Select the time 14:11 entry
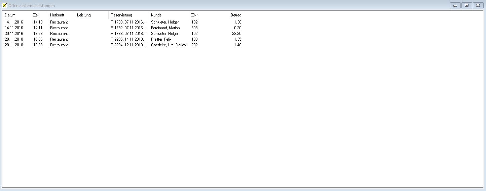This screenshot has width=486, height=191. tap(38, 28)
